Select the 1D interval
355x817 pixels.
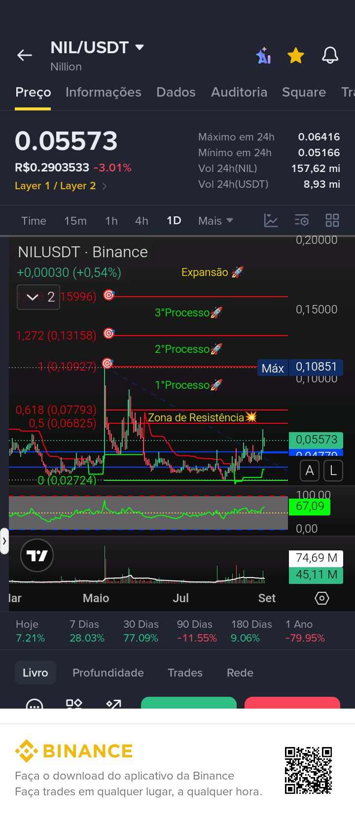point(174,221)
